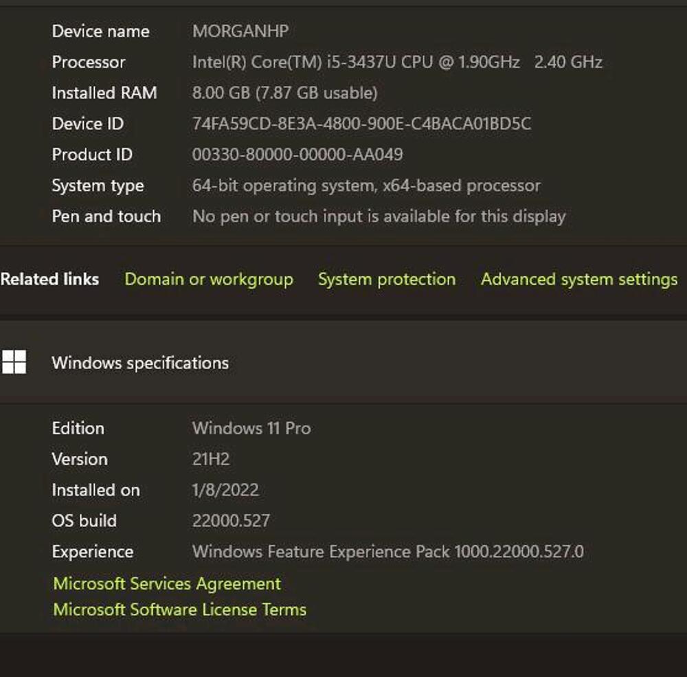Open the Microsoft Services Agreement link
Screen dimensions: 687x677
point(167,584)
